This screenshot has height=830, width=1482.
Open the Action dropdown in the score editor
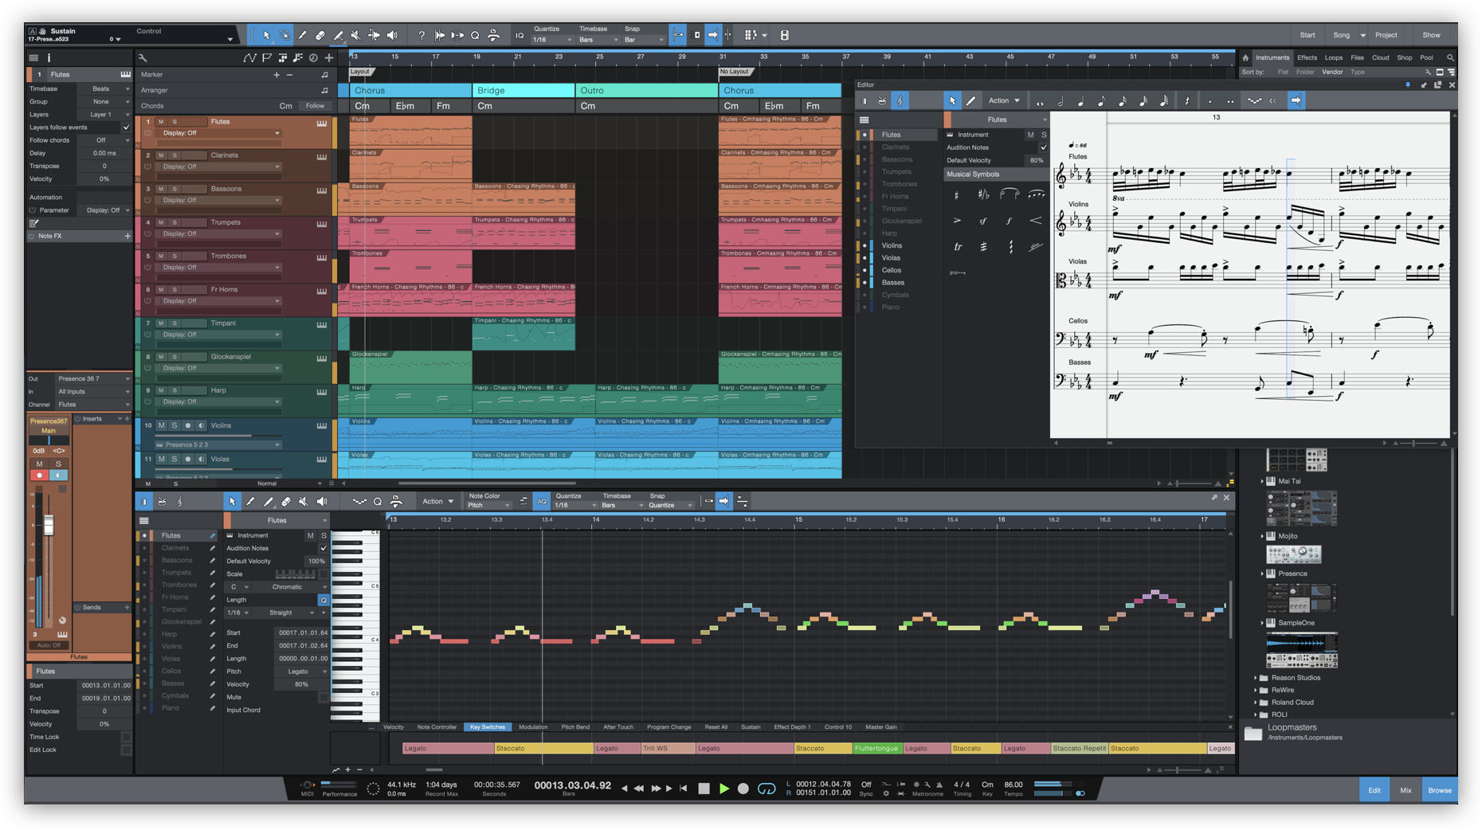point(1002,100)
